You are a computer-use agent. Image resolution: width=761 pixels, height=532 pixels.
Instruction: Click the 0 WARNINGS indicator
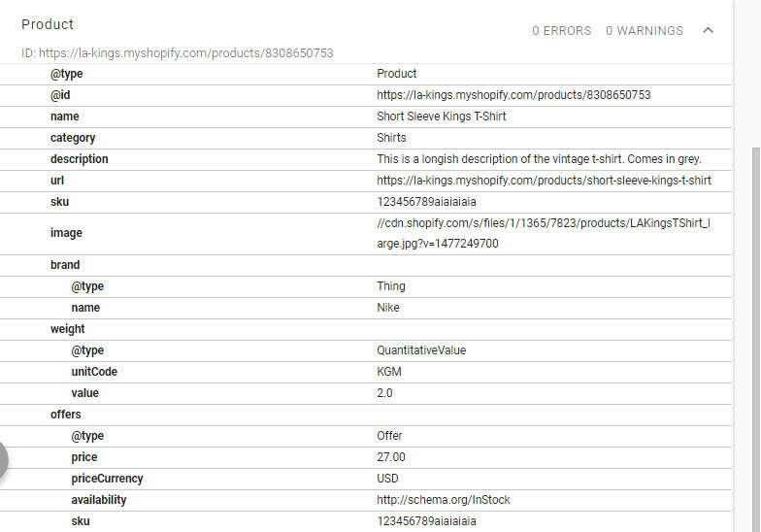[645, 31]
